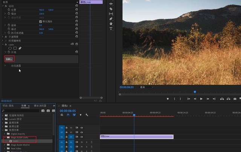The height and width of the screenshot is (152, 241).
Task: Export frame with camera icon
Action: point(235,99)
